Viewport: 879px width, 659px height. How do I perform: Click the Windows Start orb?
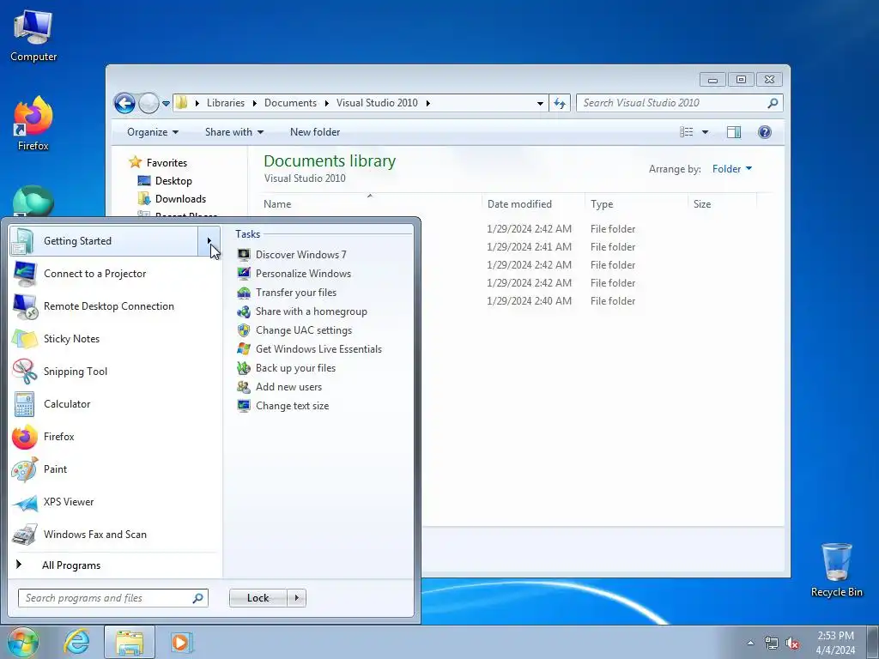[x=22, y=642]
